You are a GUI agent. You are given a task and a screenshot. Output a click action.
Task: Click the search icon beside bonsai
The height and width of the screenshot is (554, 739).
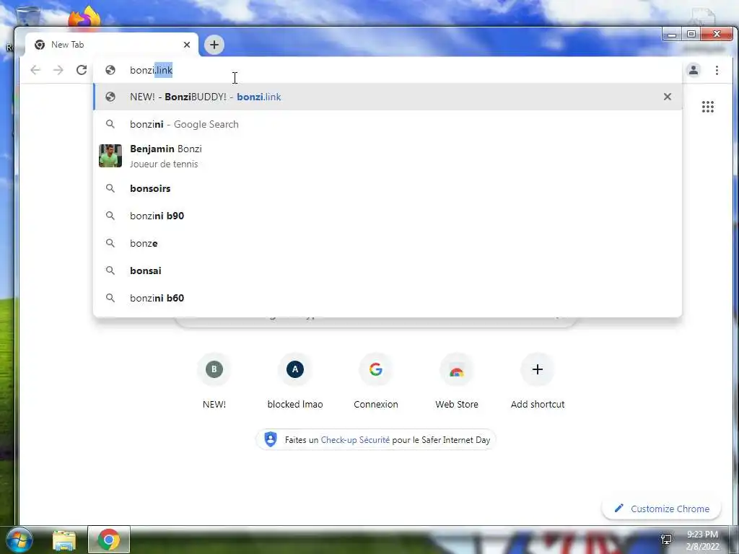click(110, 271)
